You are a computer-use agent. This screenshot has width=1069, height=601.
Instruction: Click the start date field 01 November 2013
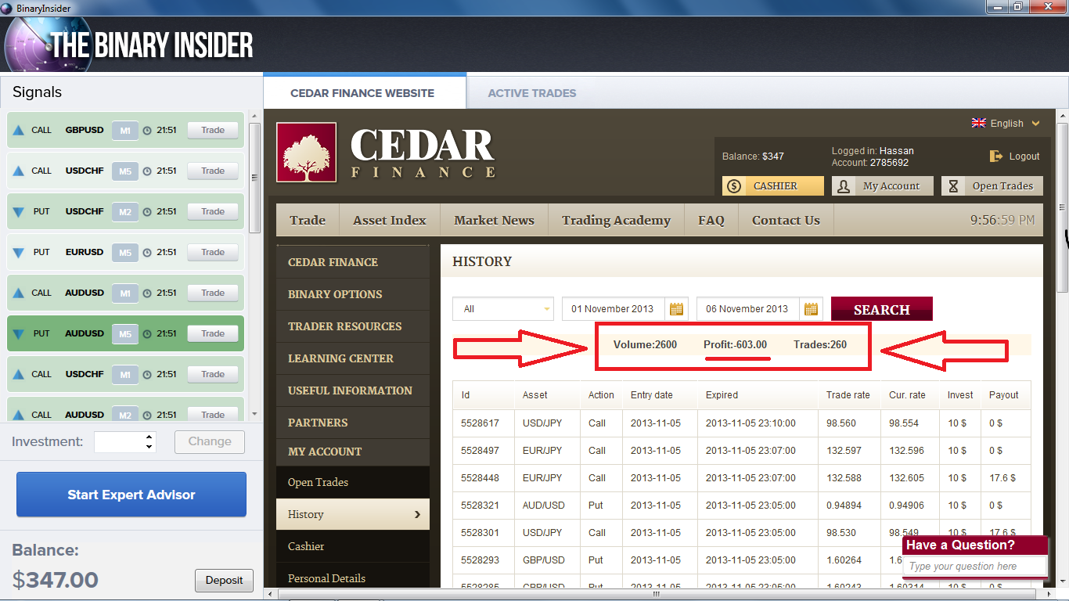[x=614, y=309]
